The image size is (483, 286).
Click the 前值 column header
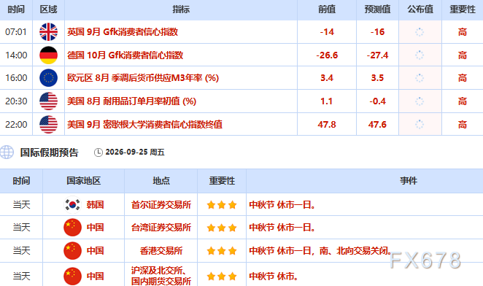[327, 9]
